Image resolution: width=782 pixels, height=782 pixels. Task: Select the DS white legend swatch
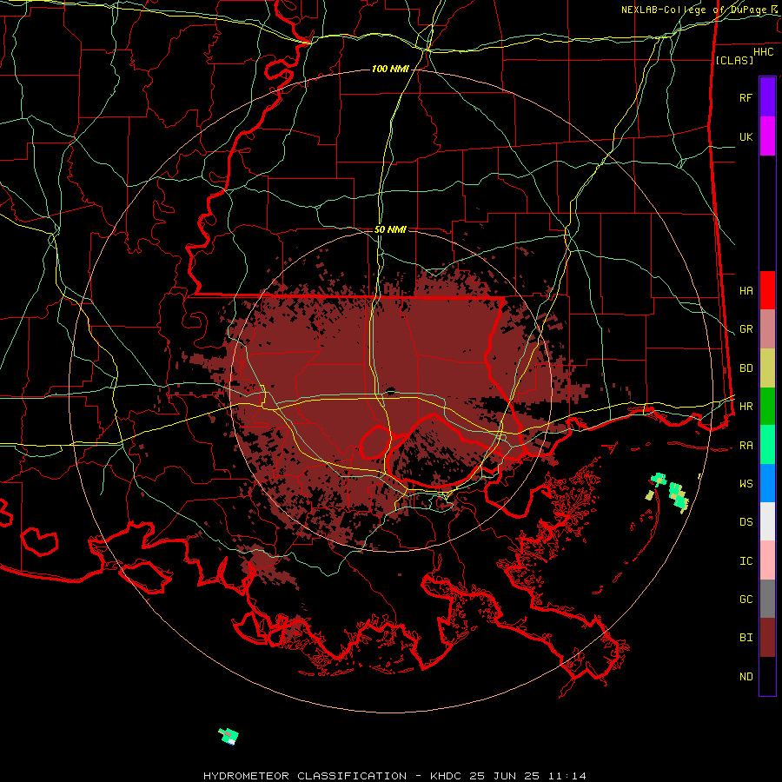click(x=767, y=521)
